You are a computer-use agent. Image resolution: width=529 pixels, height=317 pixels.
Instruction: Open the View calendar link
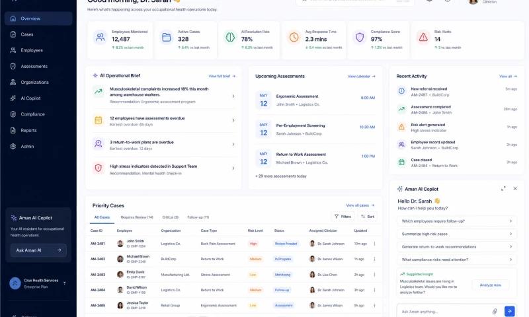click(x=361, y=77)
